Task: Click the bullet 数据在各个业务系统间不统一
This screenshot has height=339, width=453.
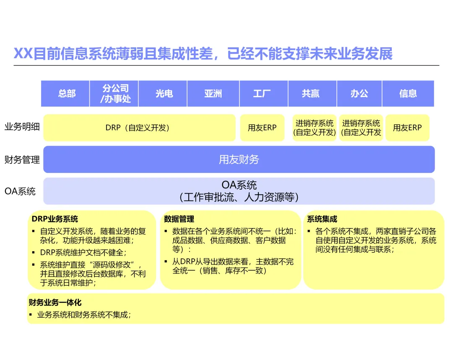Action: tap(234, 240)
